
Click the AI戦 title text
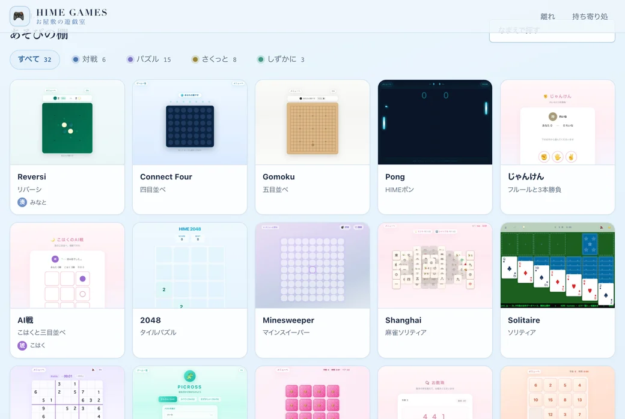(25, 320)
